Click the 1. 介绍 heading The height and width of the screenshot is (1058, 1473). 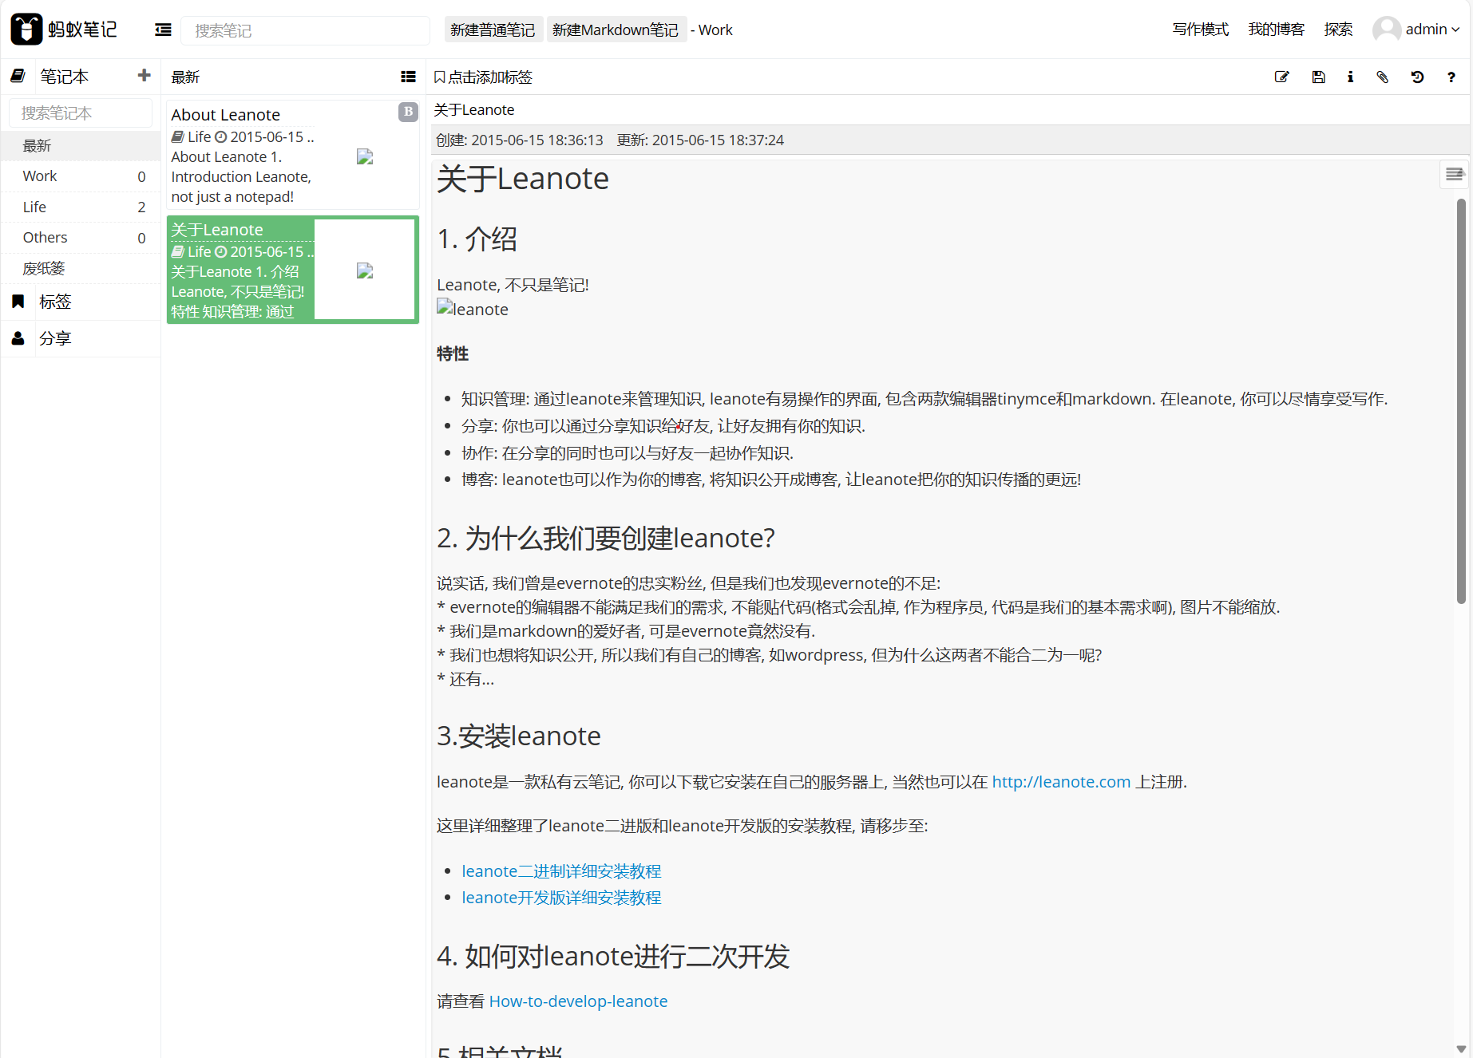coord(477,239)
